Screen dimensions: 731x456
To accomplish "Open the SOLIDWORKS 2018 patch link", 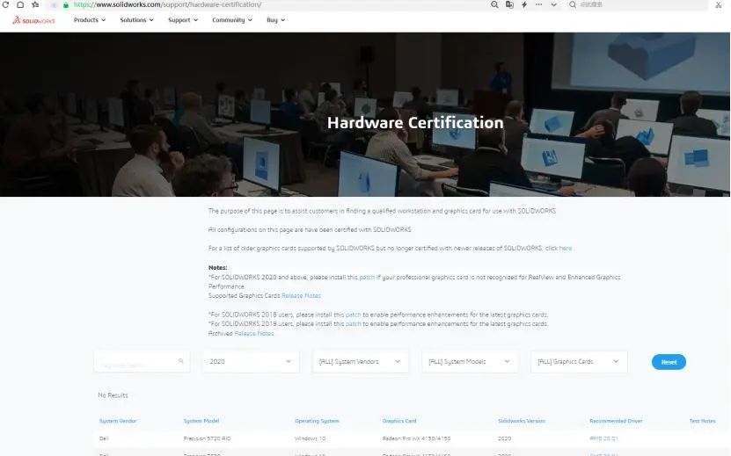I will 353,315.
